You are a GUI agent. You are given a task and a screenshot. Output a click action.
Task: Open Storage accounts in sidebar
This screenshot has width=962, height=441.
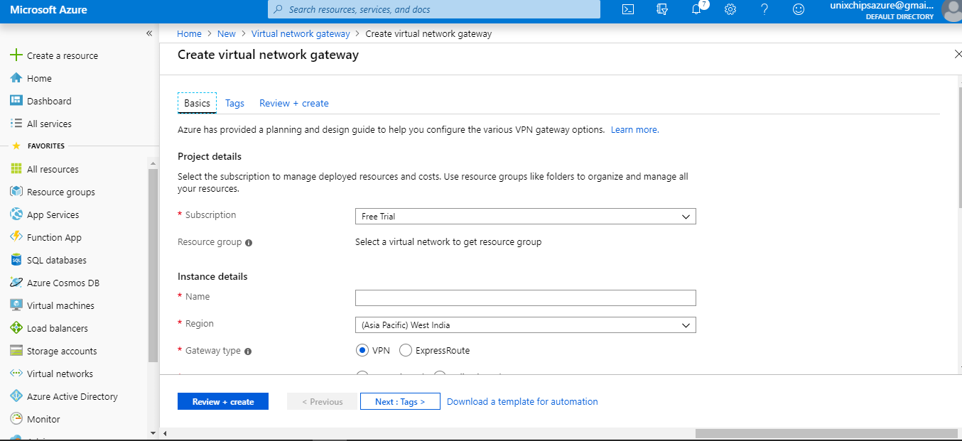point(62,351)
